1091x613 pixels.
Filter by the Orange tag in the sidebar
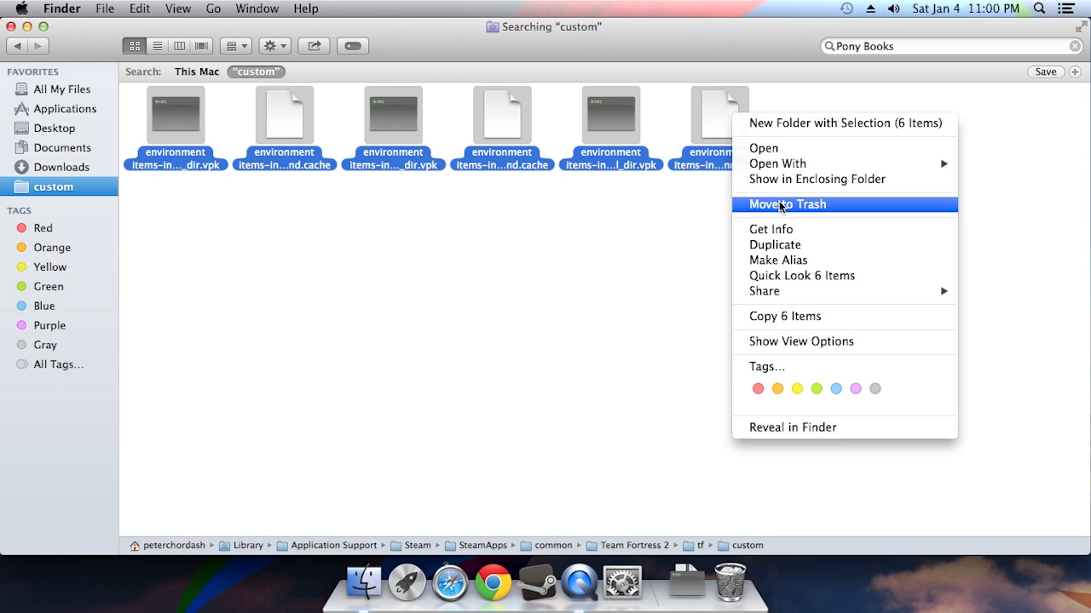pyautogui.click(x=60, y=248)
